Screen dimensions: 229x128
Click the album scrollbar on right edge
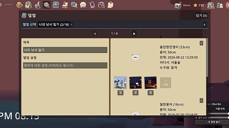pyautogui.click(x=207, y=58)
